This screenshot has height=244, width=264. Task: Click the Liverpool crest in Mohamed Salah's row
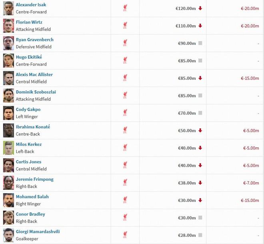click(125, 200)
